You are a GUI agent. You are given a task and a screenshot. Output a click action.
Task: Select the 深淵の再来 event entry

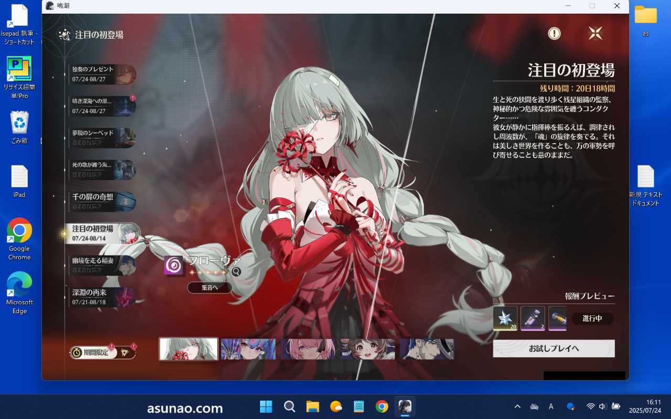click(102, 297)
